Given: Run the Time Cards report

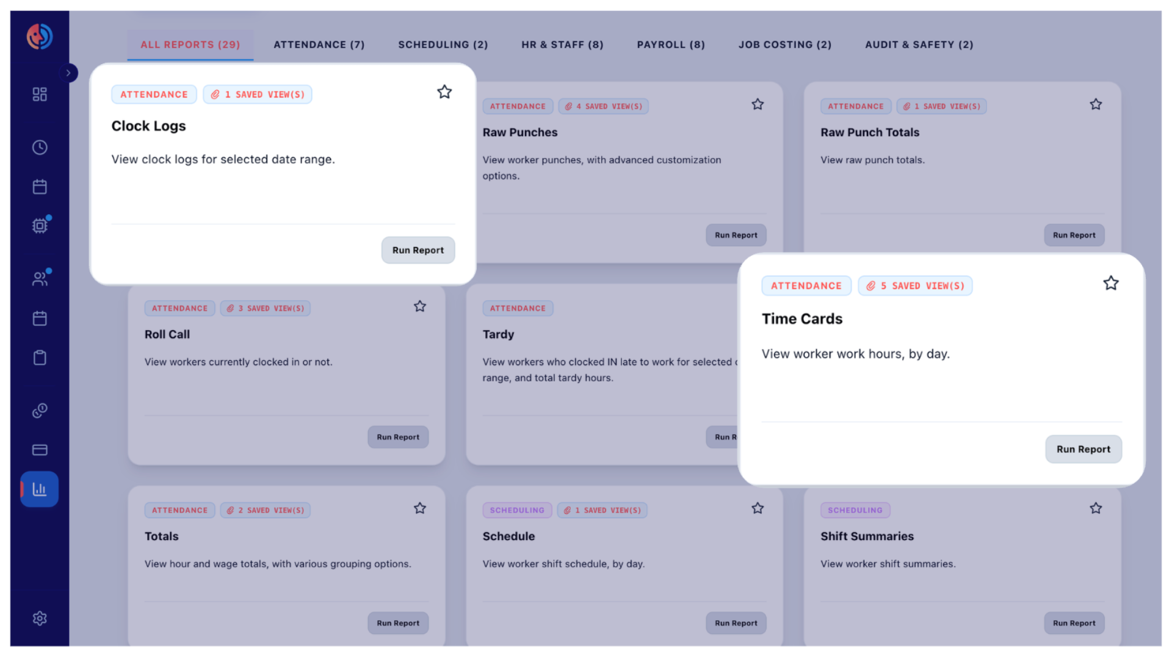Looking at the screenshot, I should point(1083,449).
